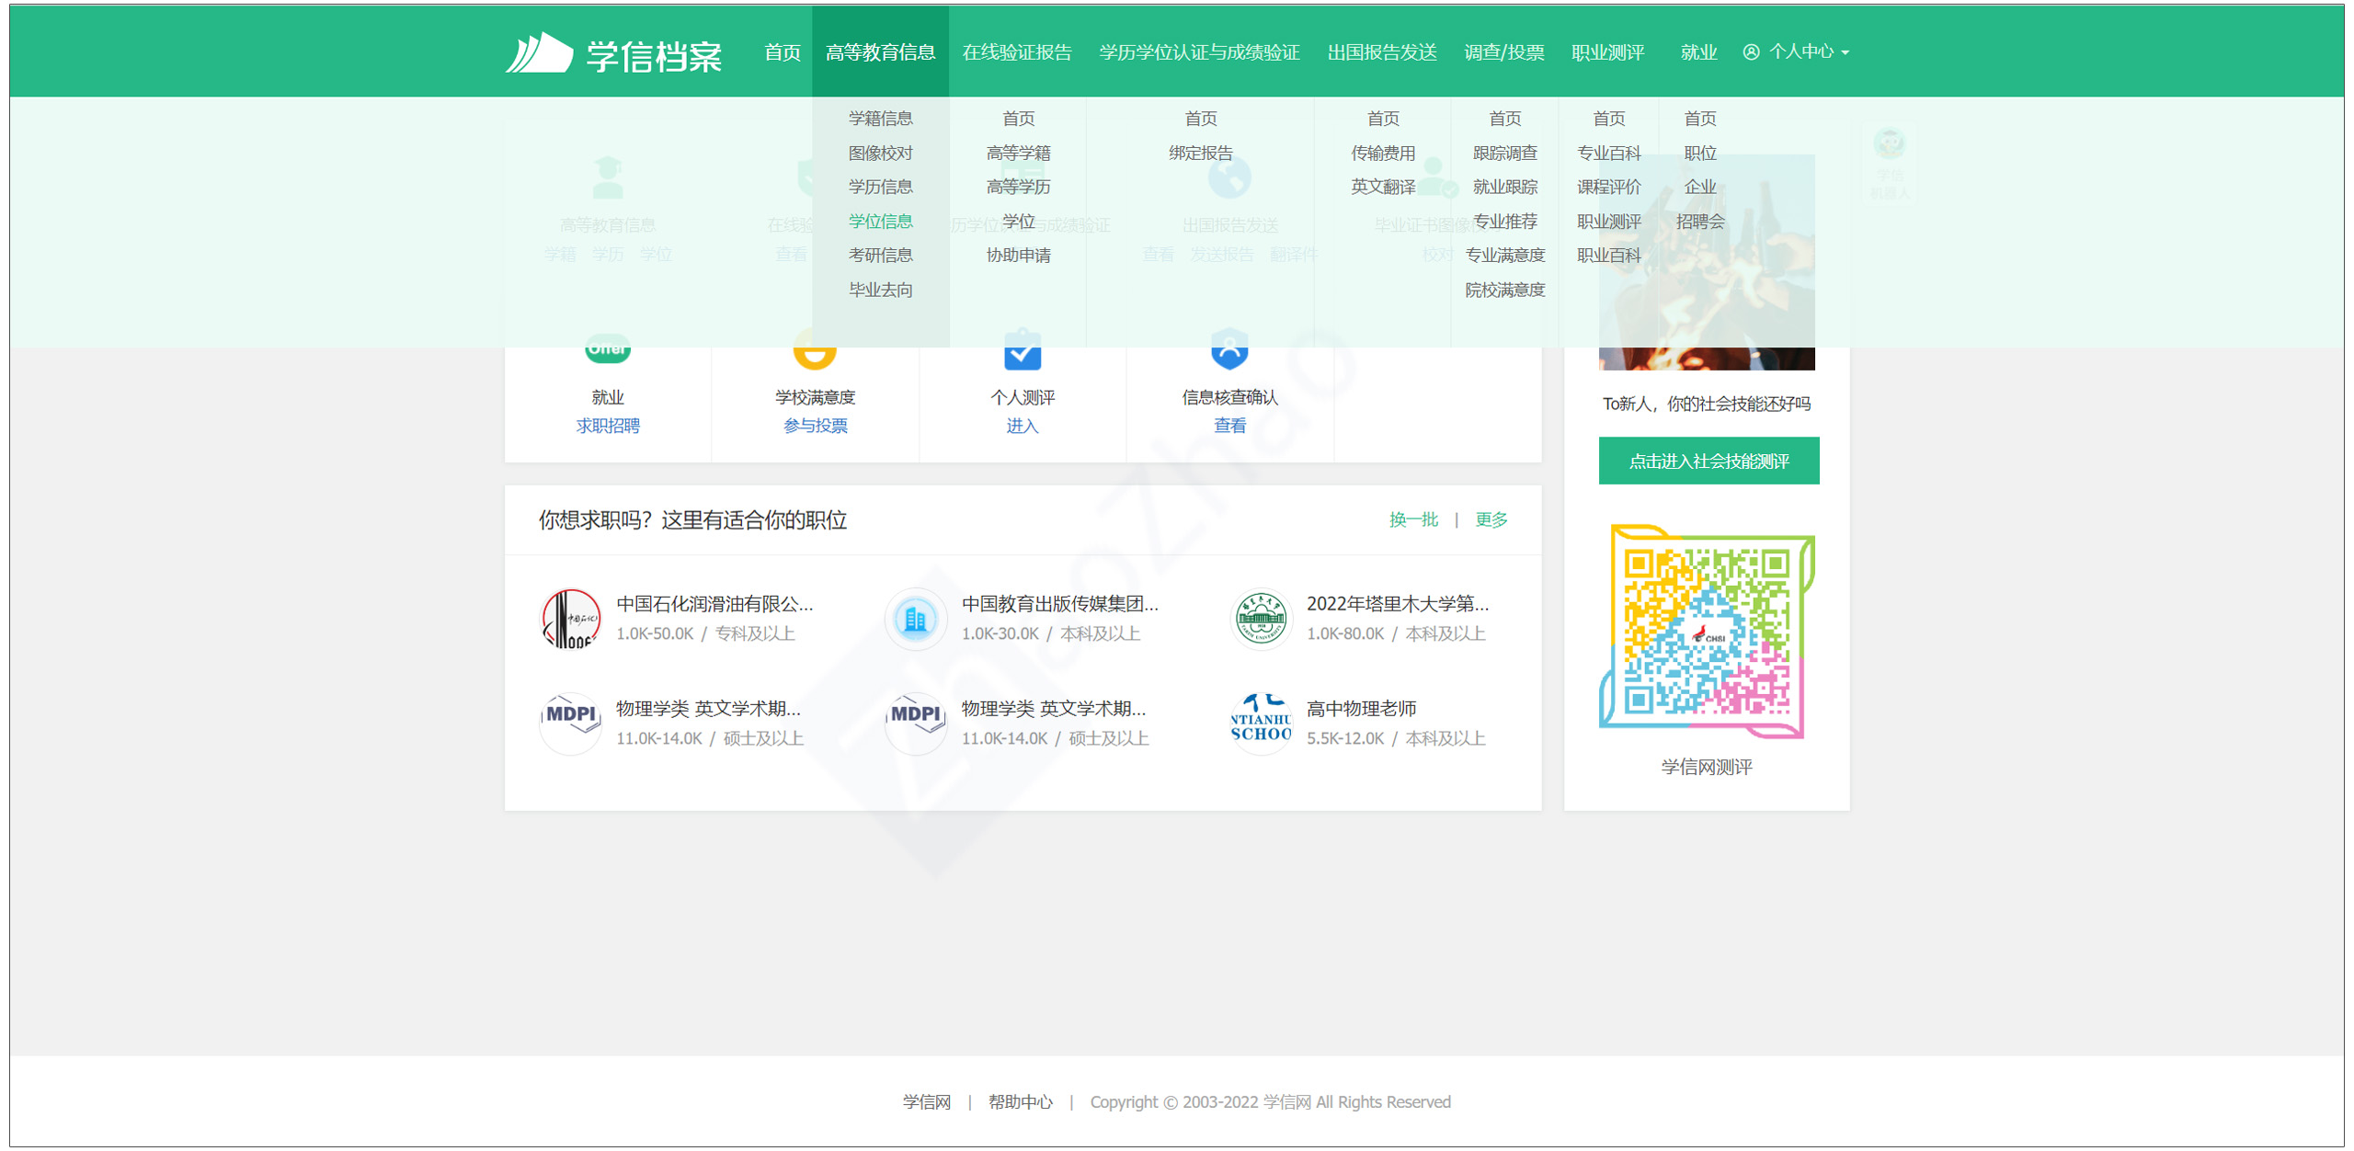Click the 求职招聘 link
Screen dimensions: 2354x1151
point(608,426)
